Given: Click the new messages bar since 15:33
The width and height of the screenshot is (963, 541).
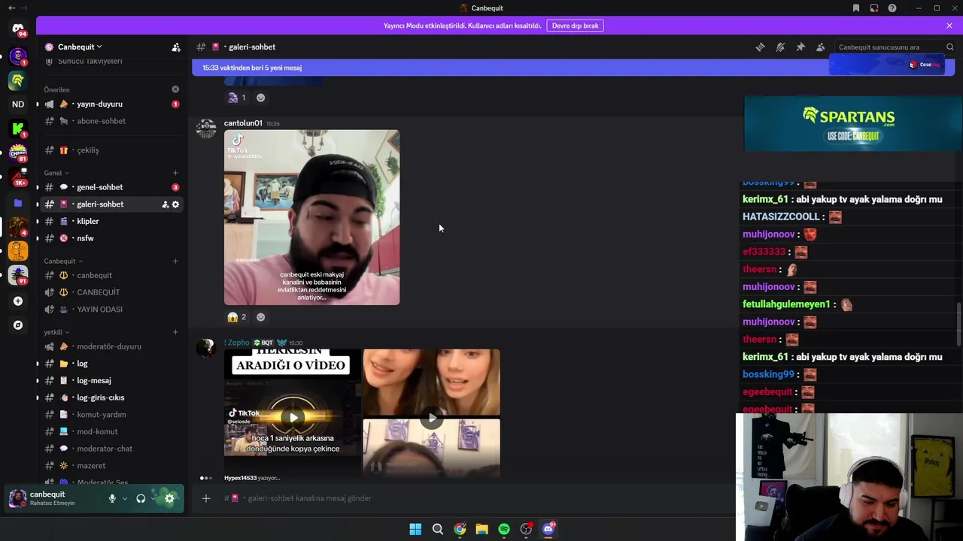Looking at the screenshot, I should point(573,68).
